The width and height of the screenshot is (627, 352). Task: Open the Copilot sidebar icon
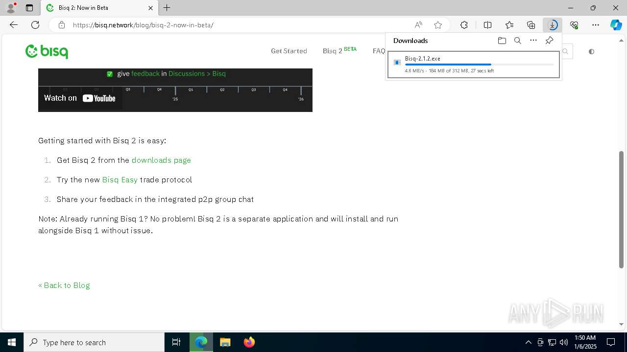[616, 25]
